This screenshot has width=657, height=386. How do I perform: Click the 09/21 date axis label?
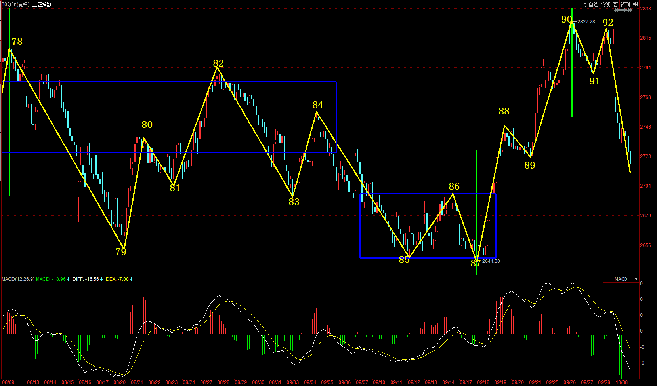(535, 382)
